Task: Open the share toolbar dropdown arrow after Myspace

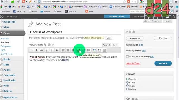Action: coord(81,11)
